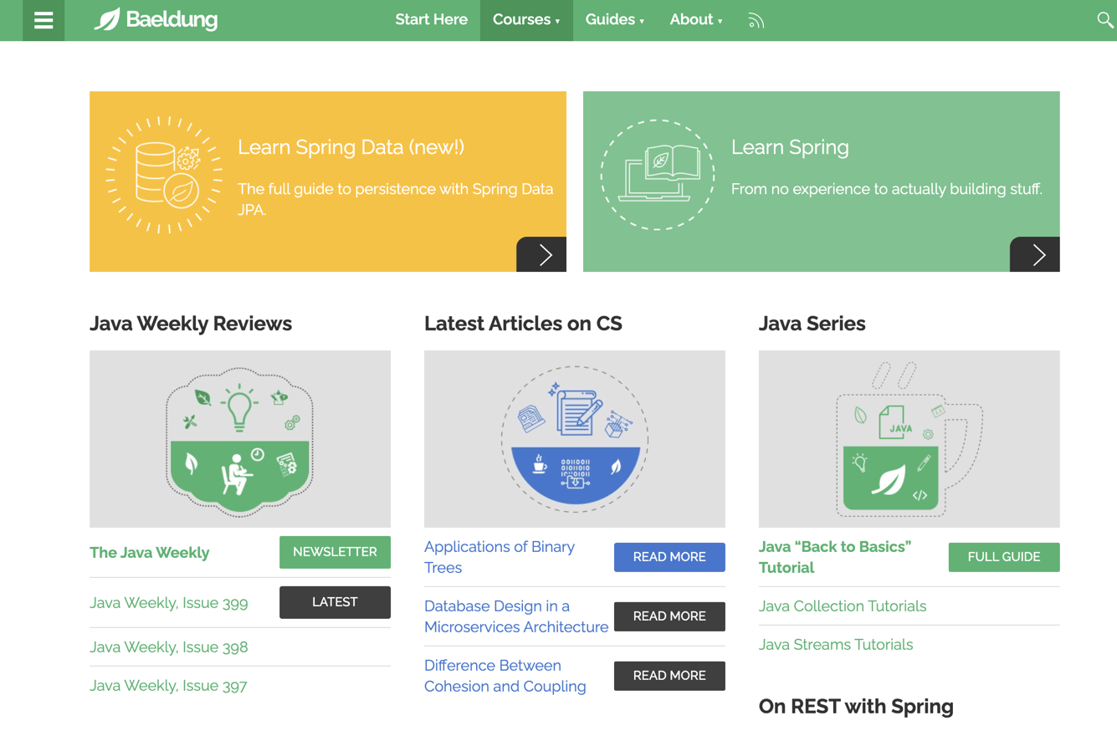
Task: Click the Java Weekly Reviews illustration
Action: 240,438
